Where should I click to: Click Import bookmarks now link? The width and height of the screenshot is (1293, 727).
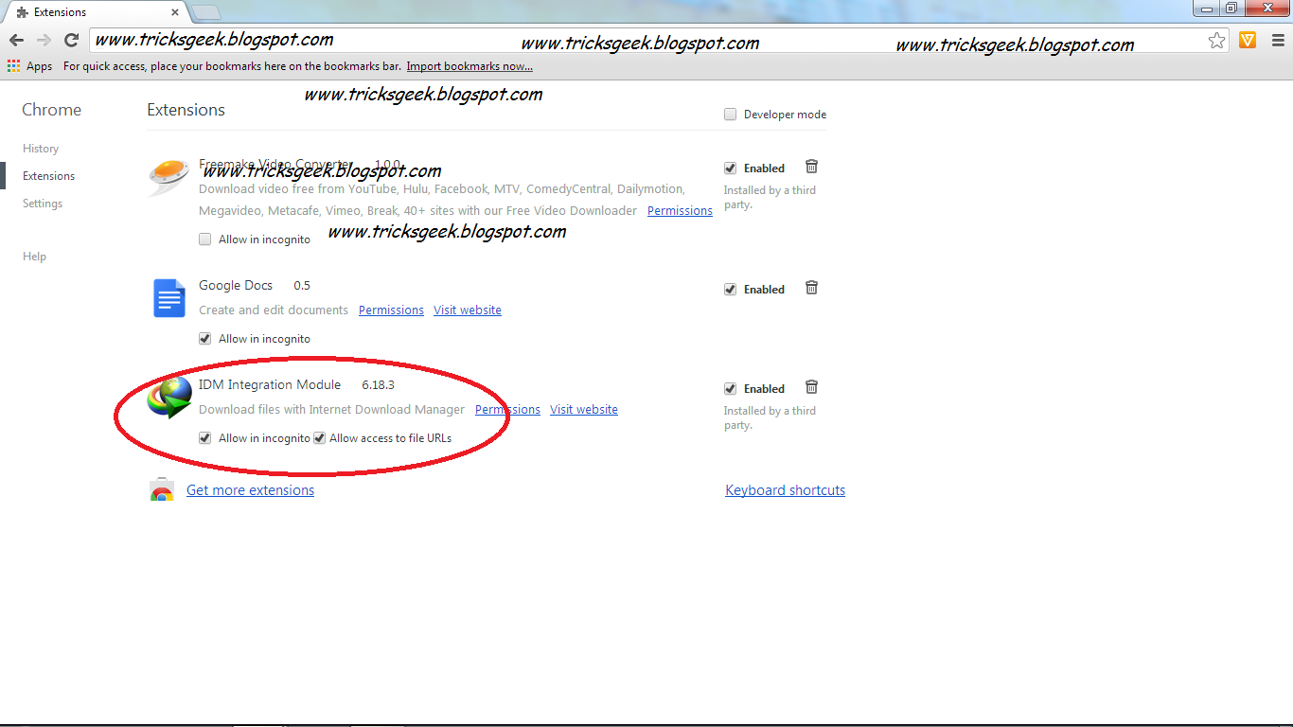[x=469, y=66]
